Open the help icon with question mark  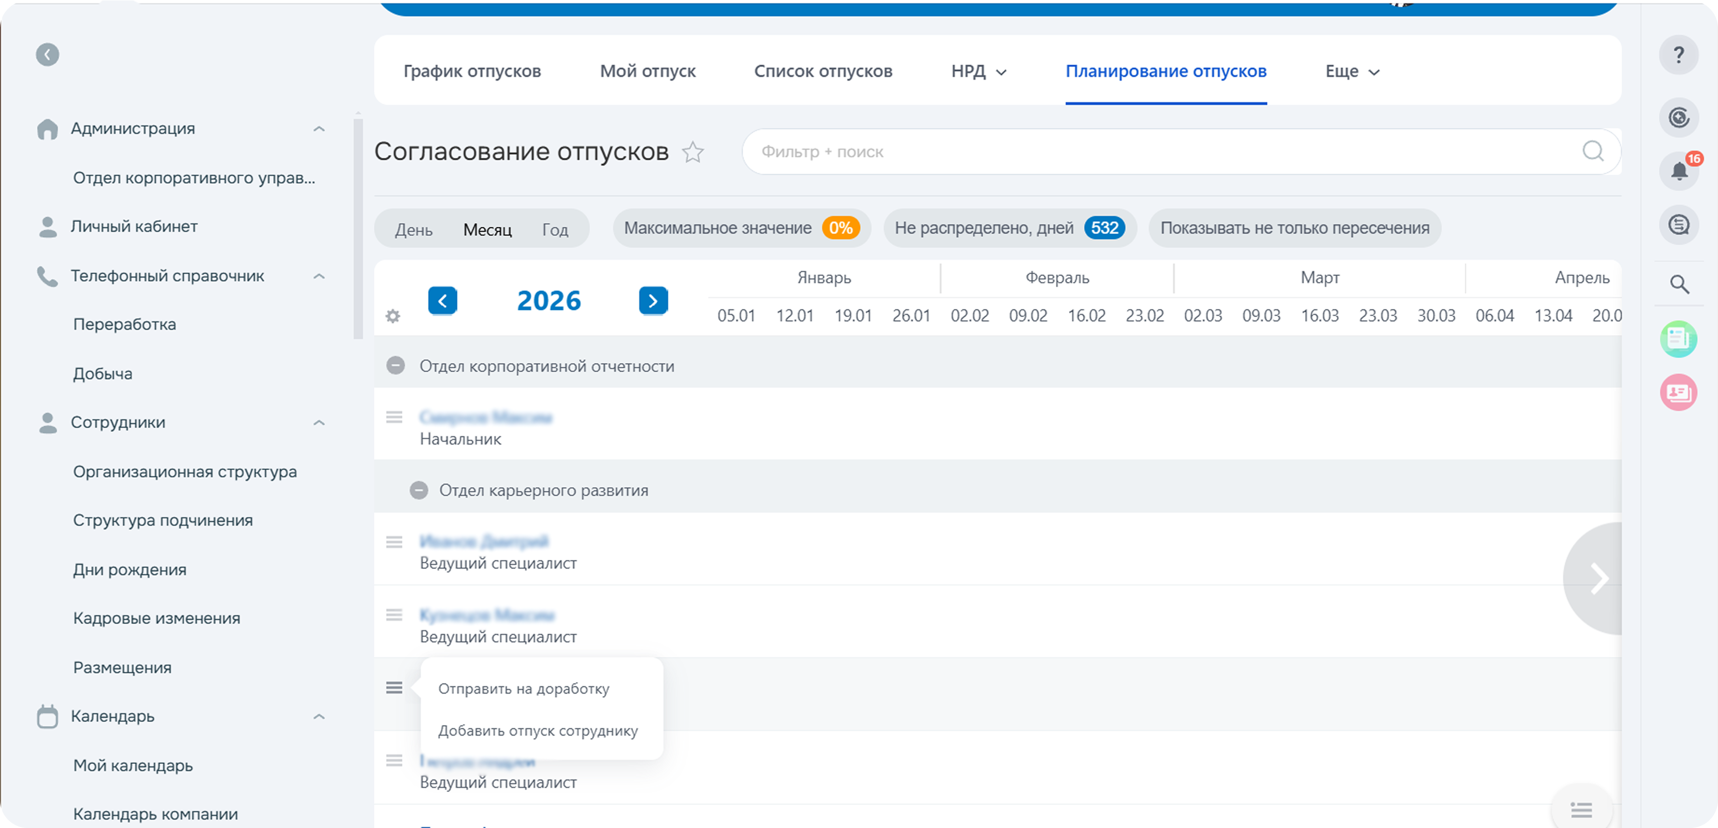(x=1679, y=55)
